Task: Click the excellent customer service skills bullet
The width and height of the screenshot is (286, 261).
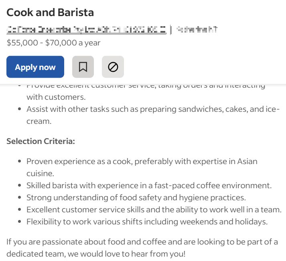Action: 154,210
